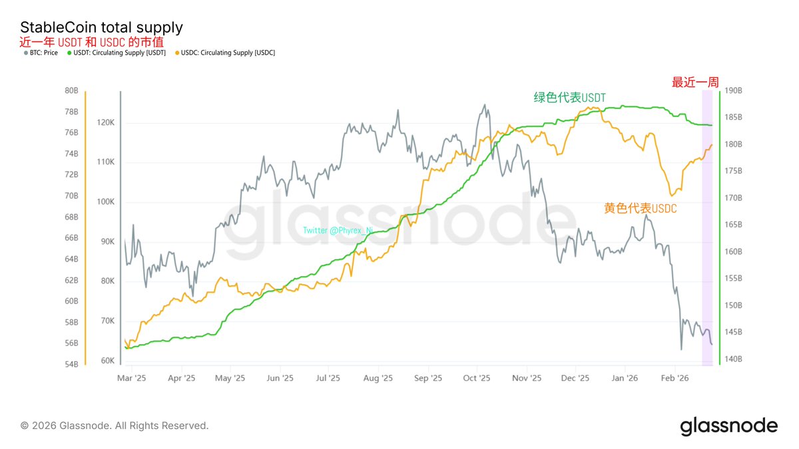This screenshot has width=799, height=449.
Task: Click the orange "黄色代表USDC" annotation
Action: [640, 208]
